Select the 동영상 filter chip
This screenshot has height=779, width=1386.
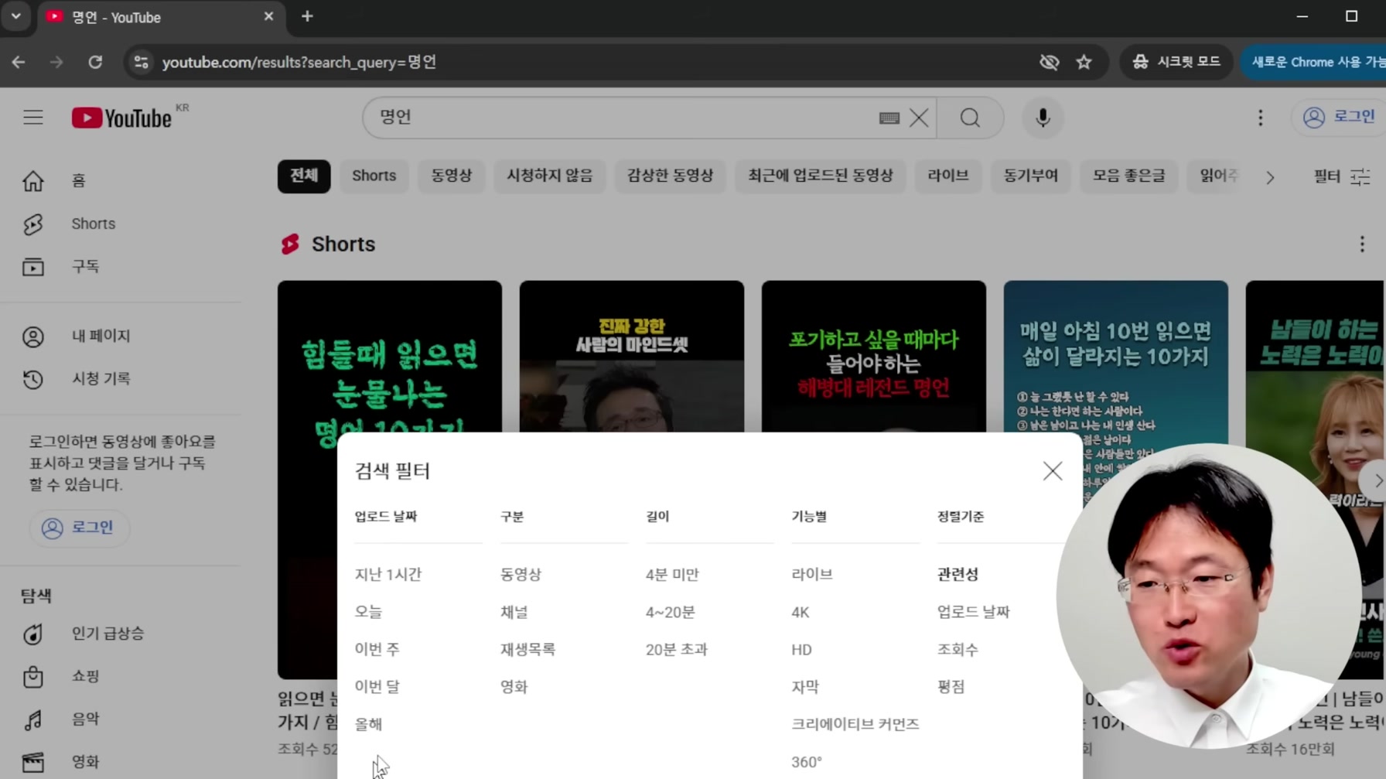[x=452, y=176]
